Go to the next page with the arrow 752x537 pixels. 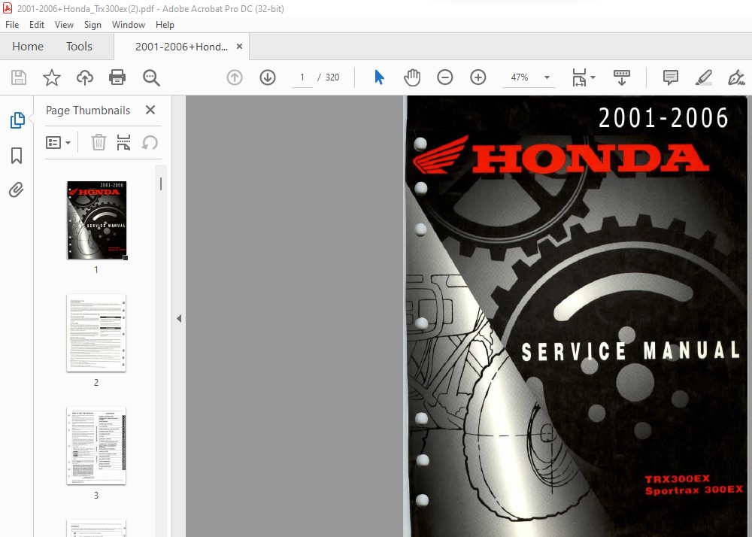click(x=268, y=77)
